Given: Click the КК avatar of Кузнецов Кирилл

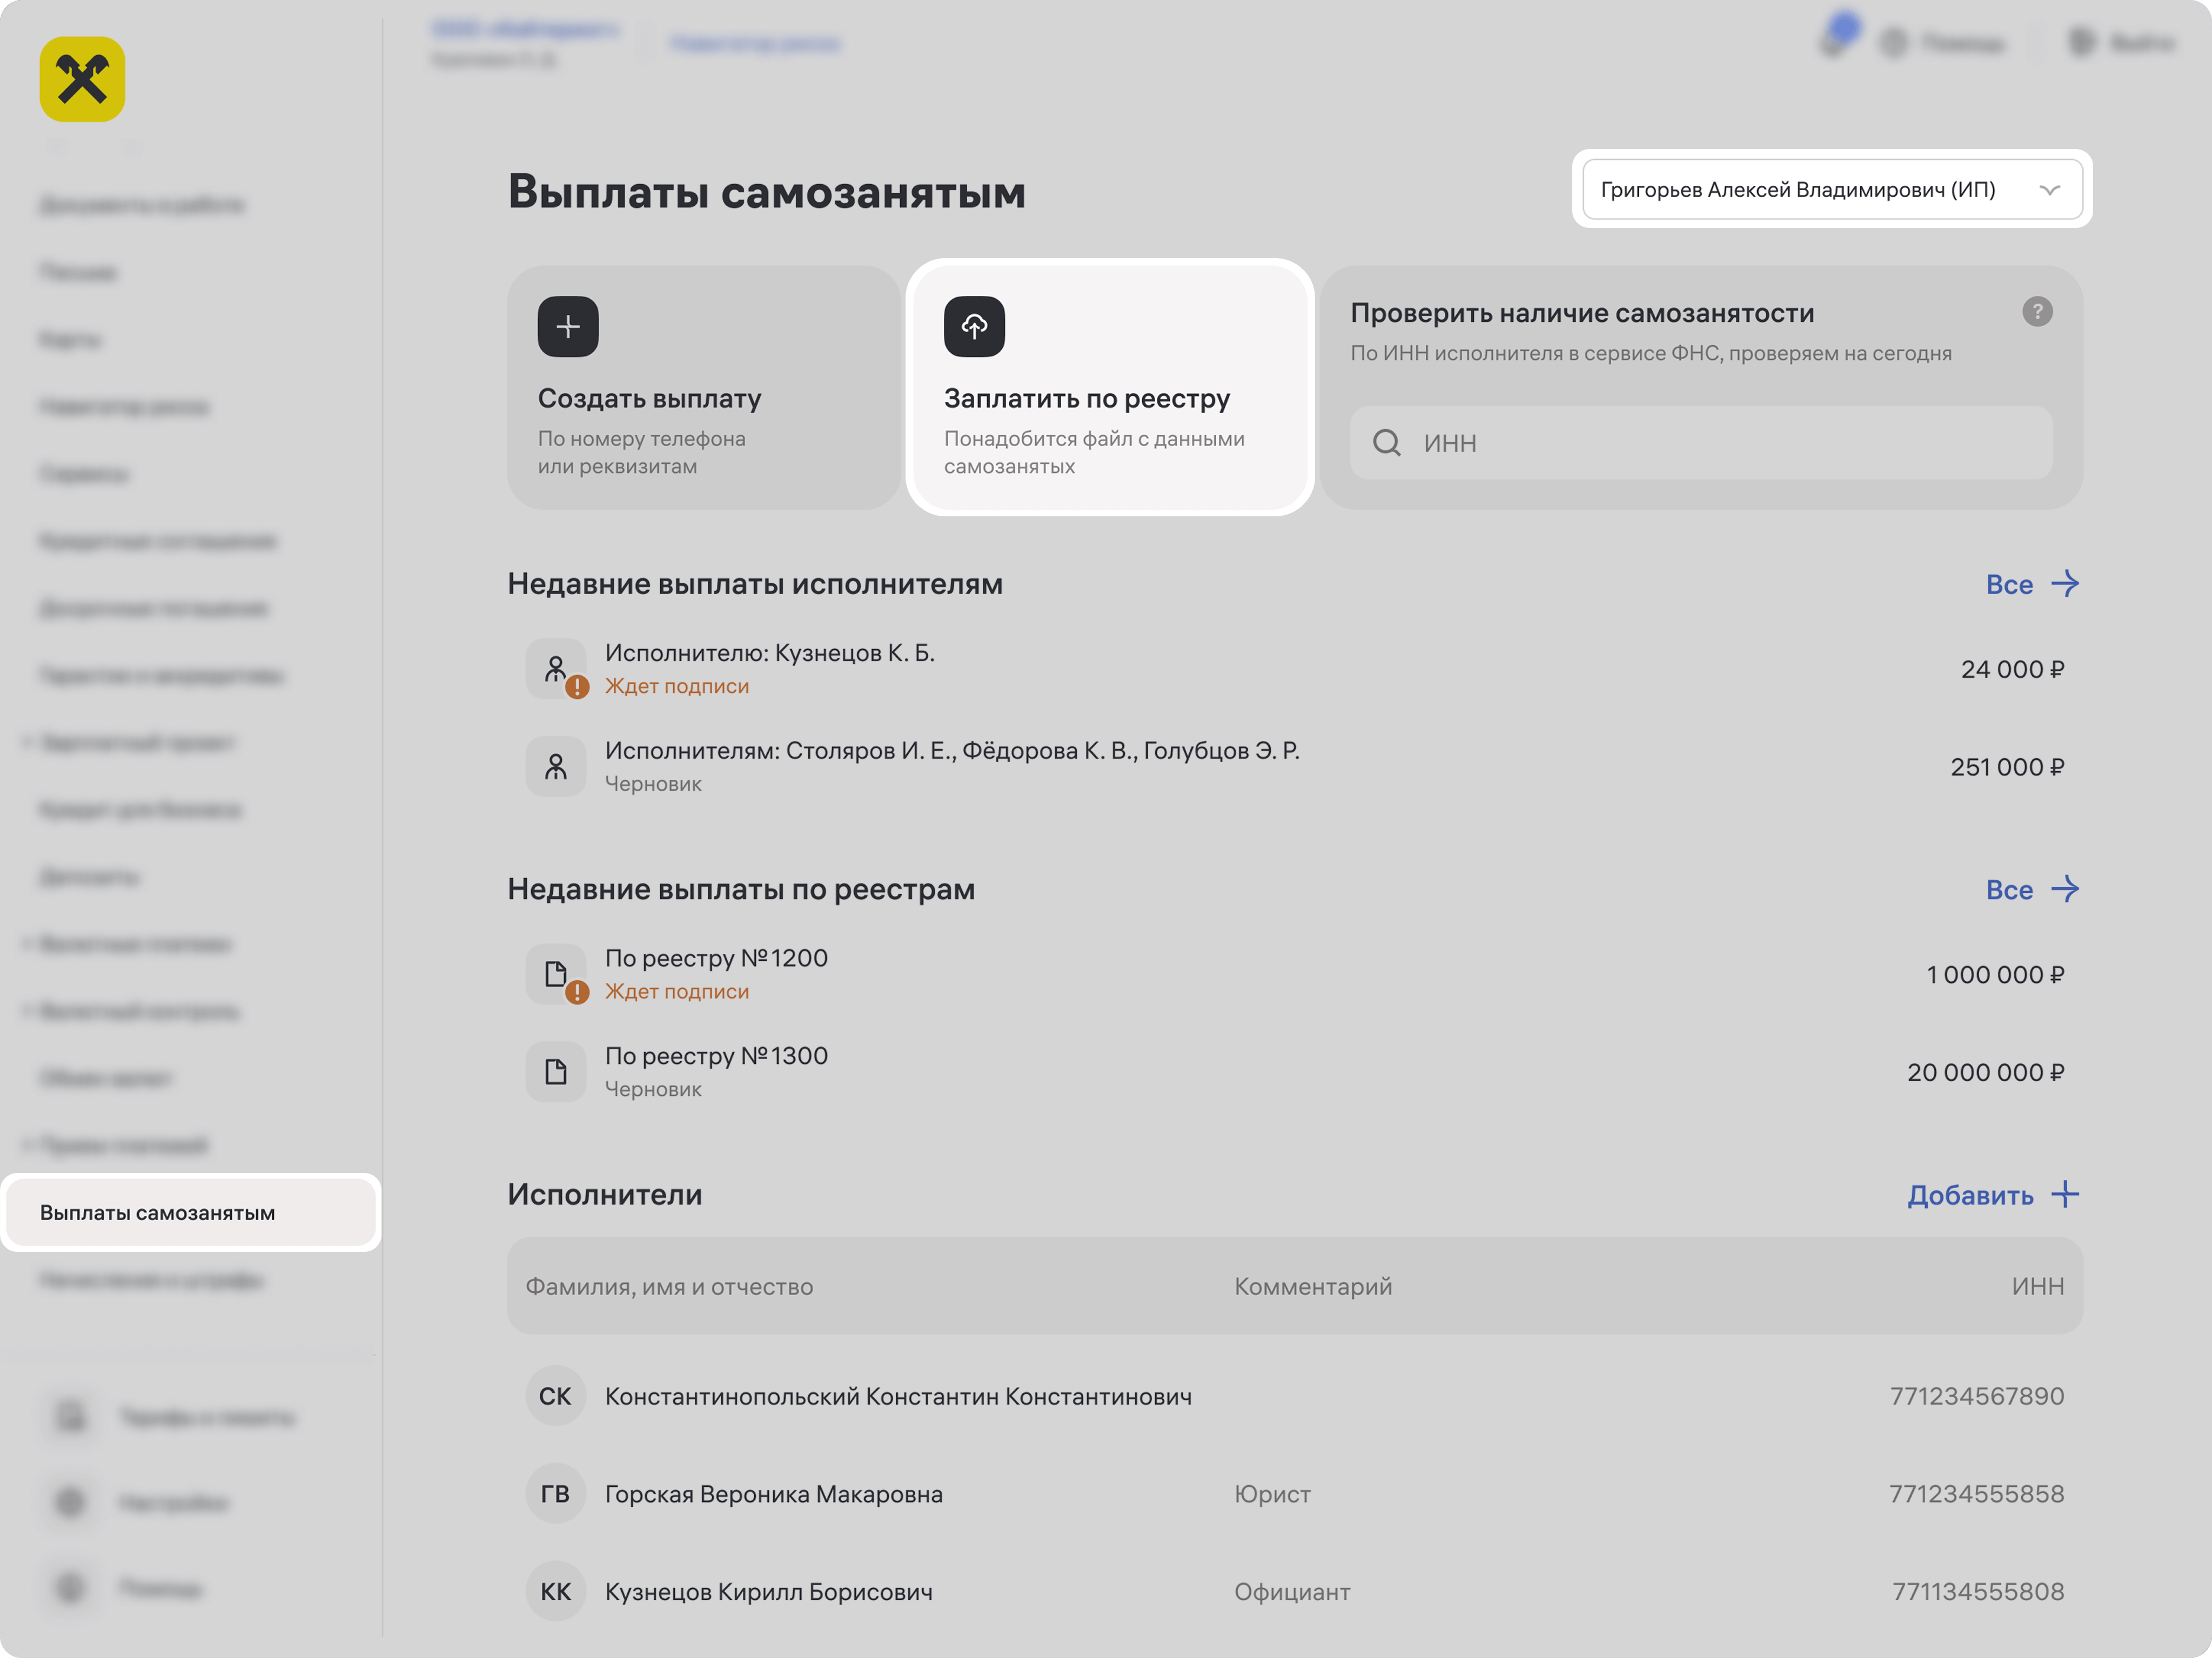Looking at the screenshot, I should click(555, 1592).
